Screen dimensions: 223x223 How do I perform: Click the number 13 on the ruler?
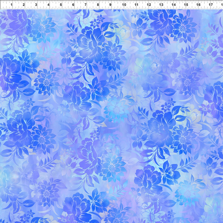(x=161, y=5)
